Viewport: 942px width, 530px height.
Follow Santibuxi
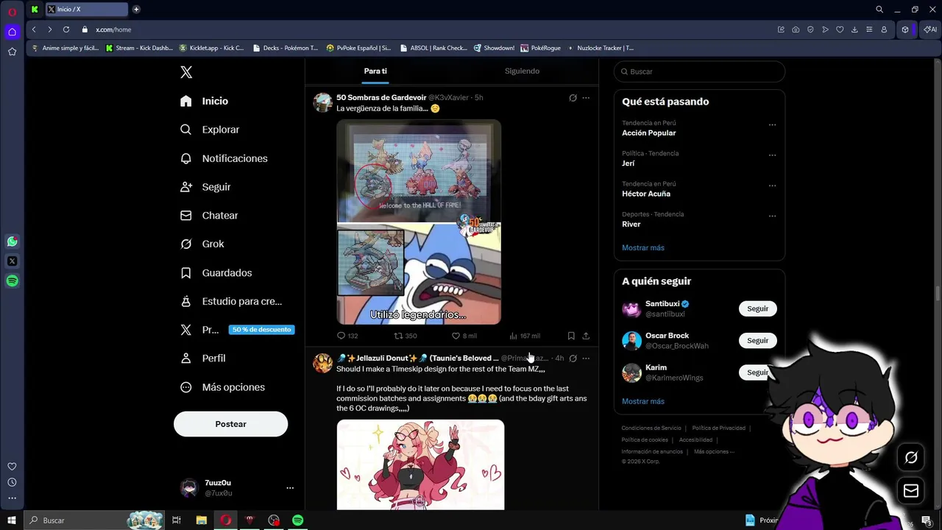pos(757,308)
